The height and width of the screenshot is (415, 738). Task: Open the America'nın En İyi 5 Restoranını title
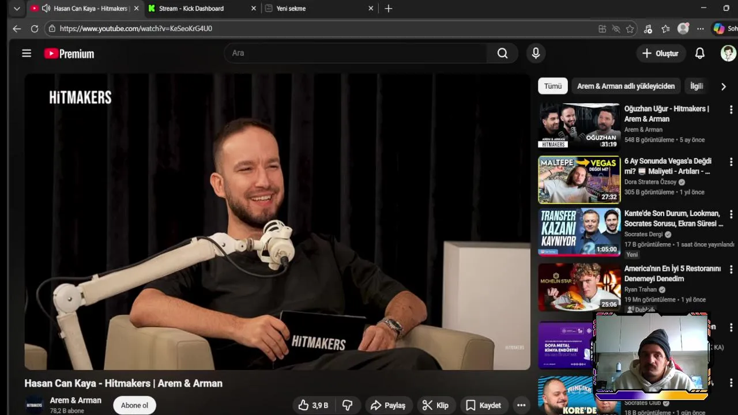(673, 274)
